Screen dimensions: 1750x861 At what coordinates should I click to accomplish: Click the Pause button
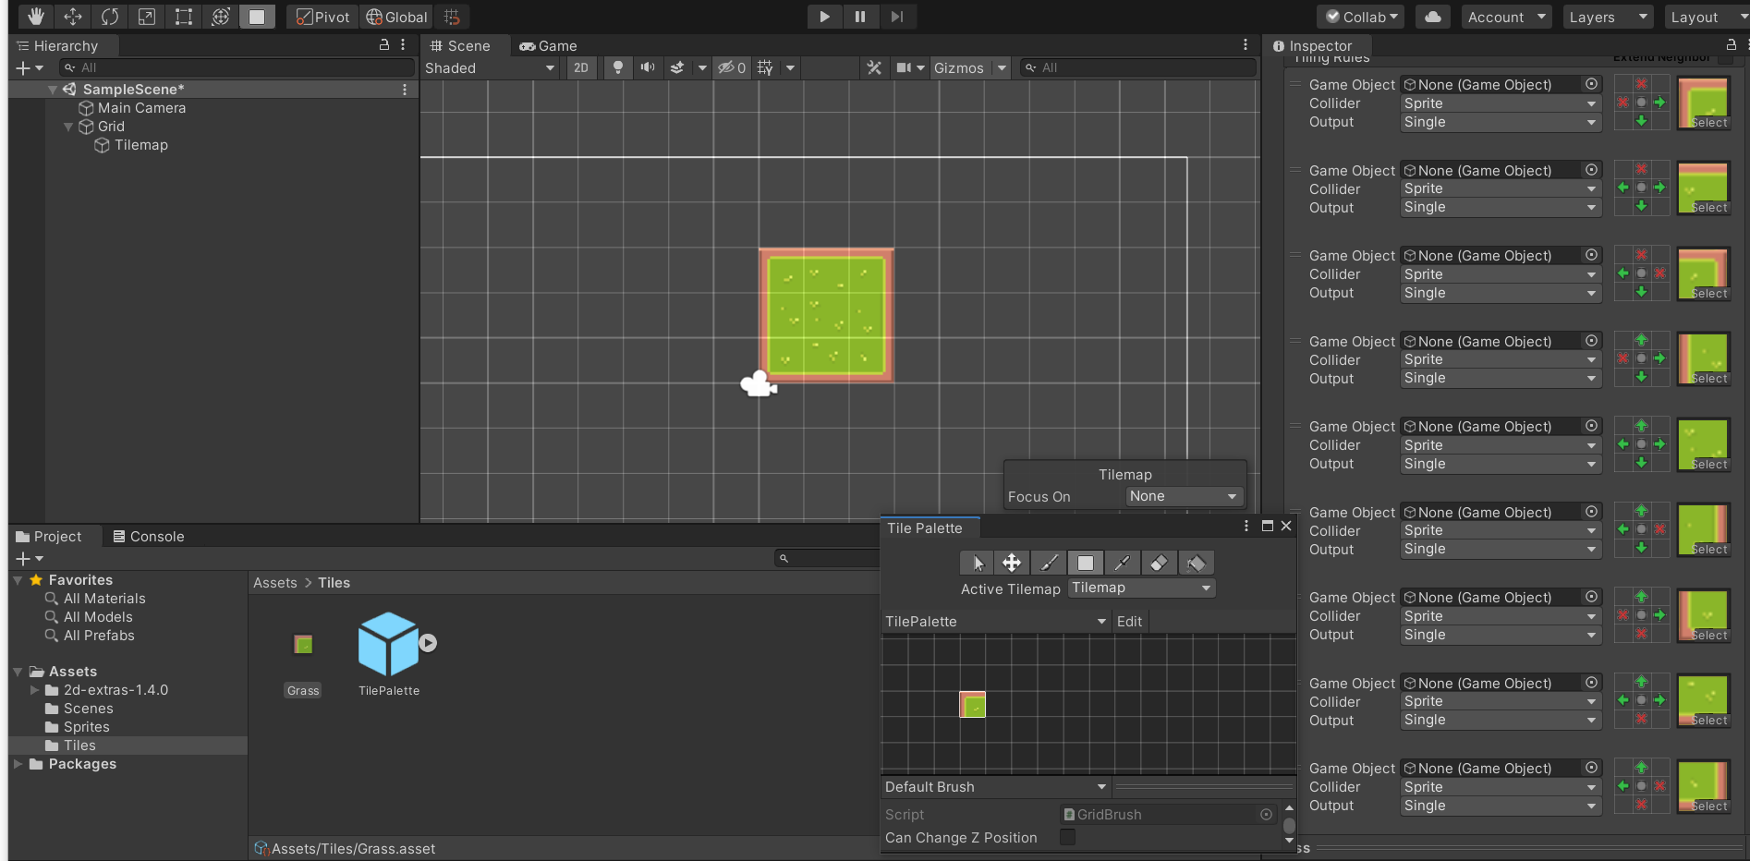[860, 17]
